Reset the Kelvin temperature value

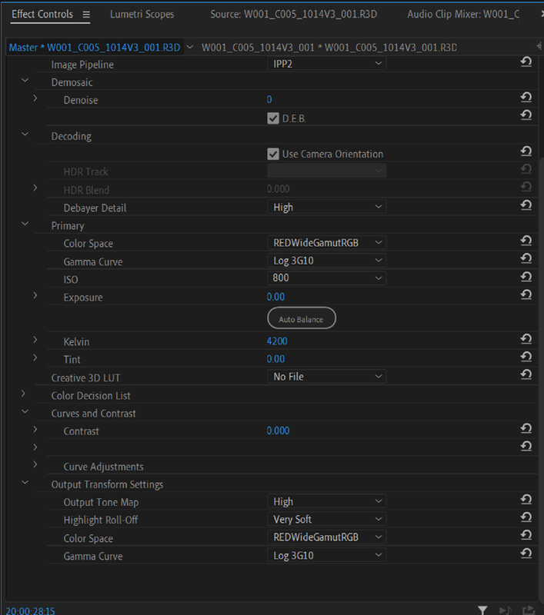[526, 338]
